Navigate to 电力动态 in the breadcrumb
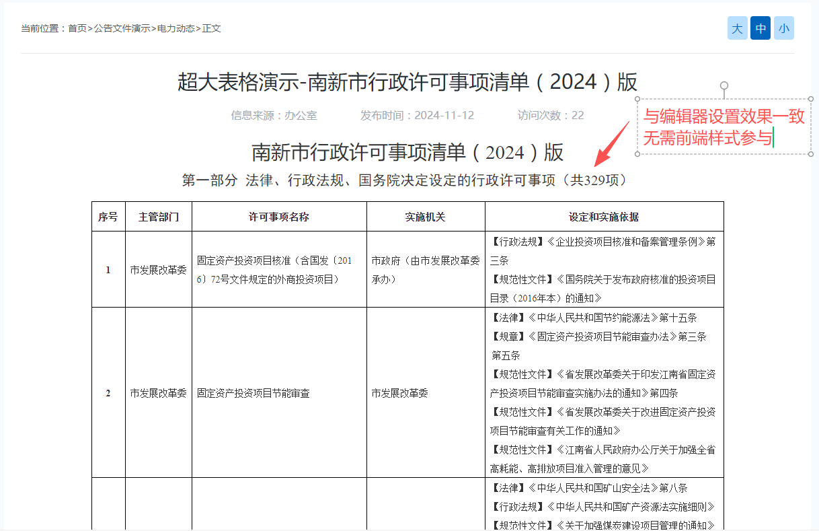 click(x=176, y=28)
